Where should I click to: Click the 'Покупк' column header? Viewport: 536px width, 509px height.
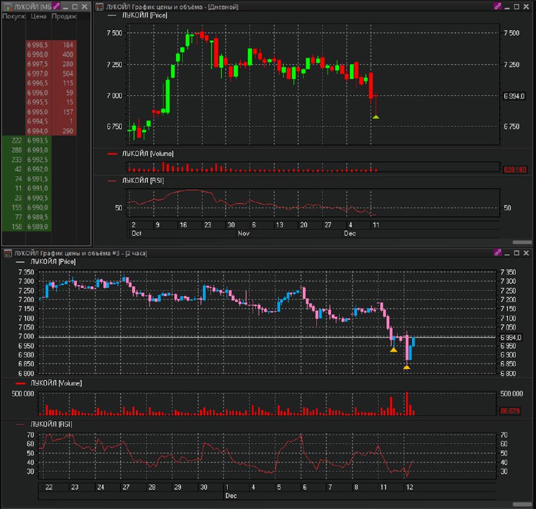[13, 16]
